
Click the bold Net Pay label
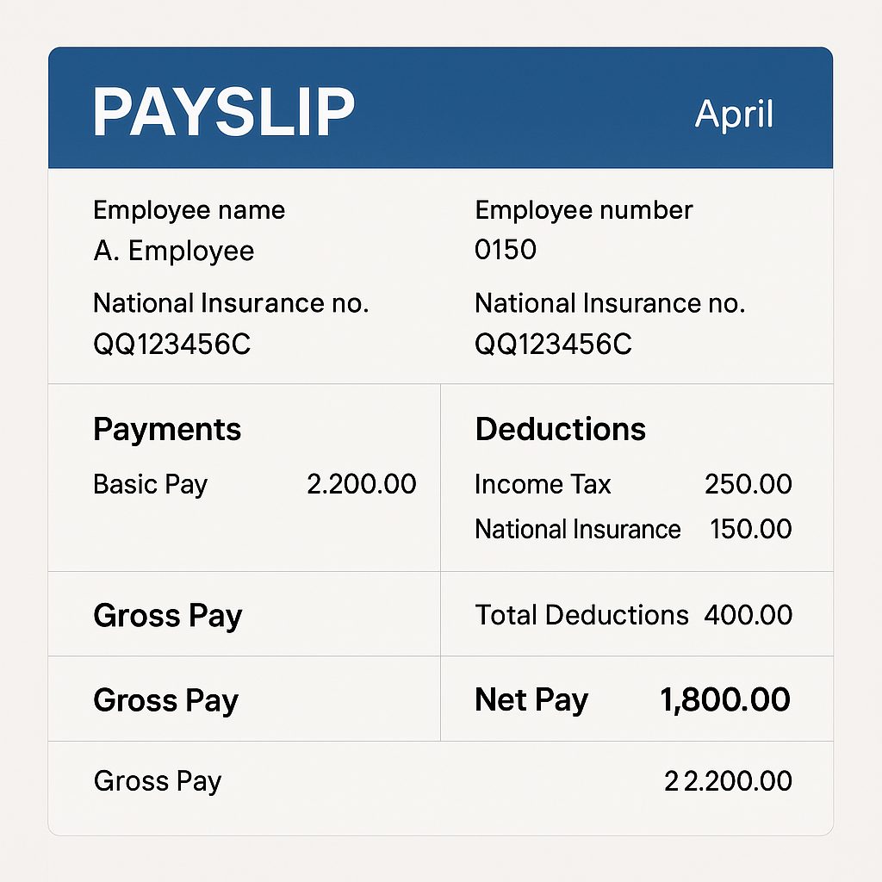point(531,700)
